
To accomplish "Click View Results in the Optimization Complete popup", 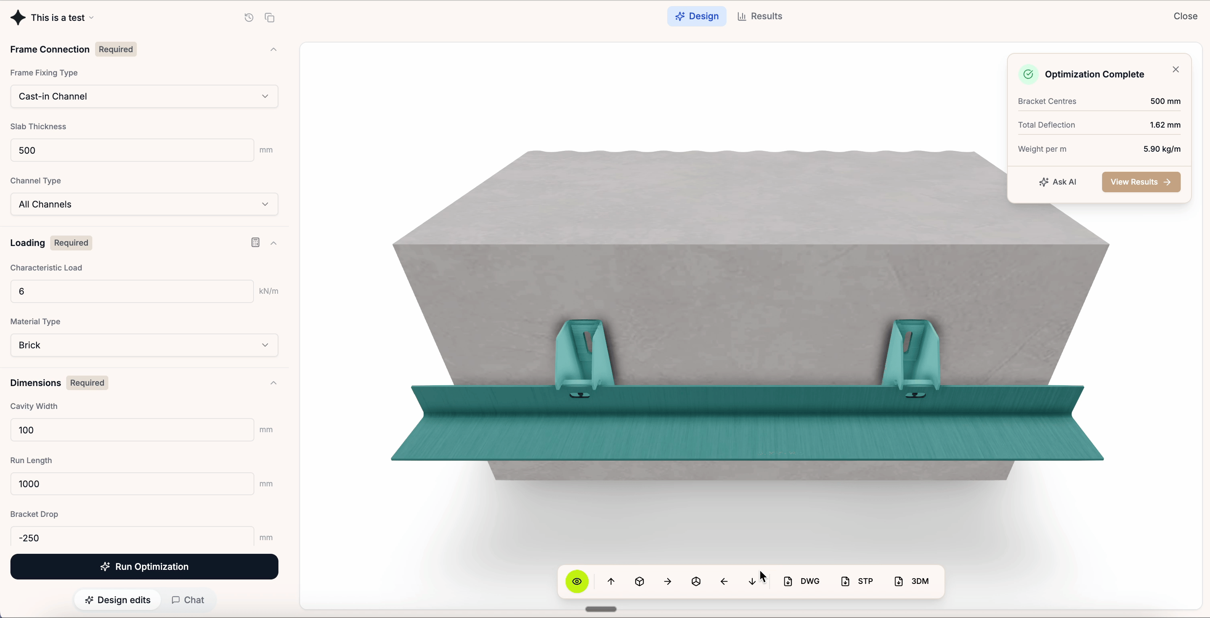I will click(x=1141, y=182).
